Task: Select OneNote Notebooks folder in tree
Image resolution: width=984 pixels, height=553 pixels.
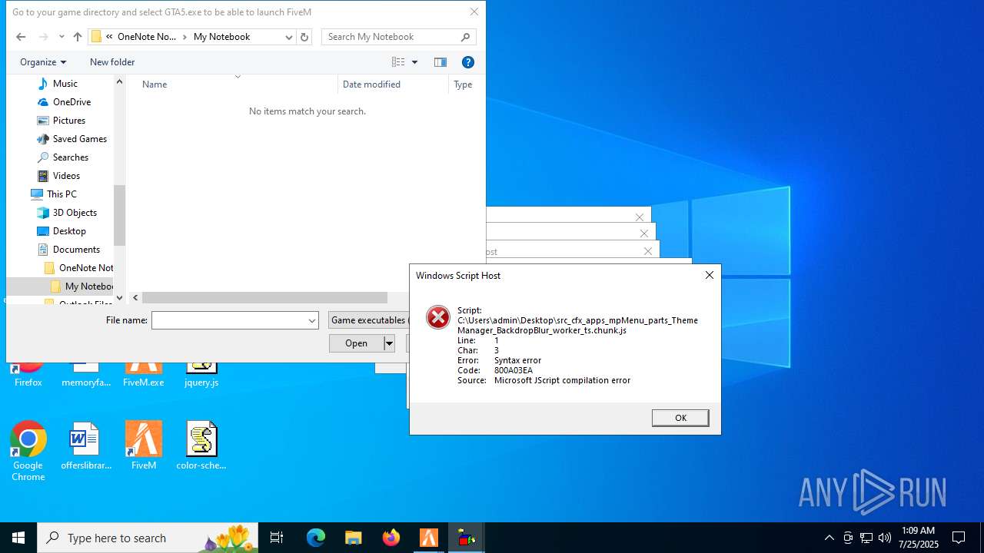Action: (x=86, y=268)
